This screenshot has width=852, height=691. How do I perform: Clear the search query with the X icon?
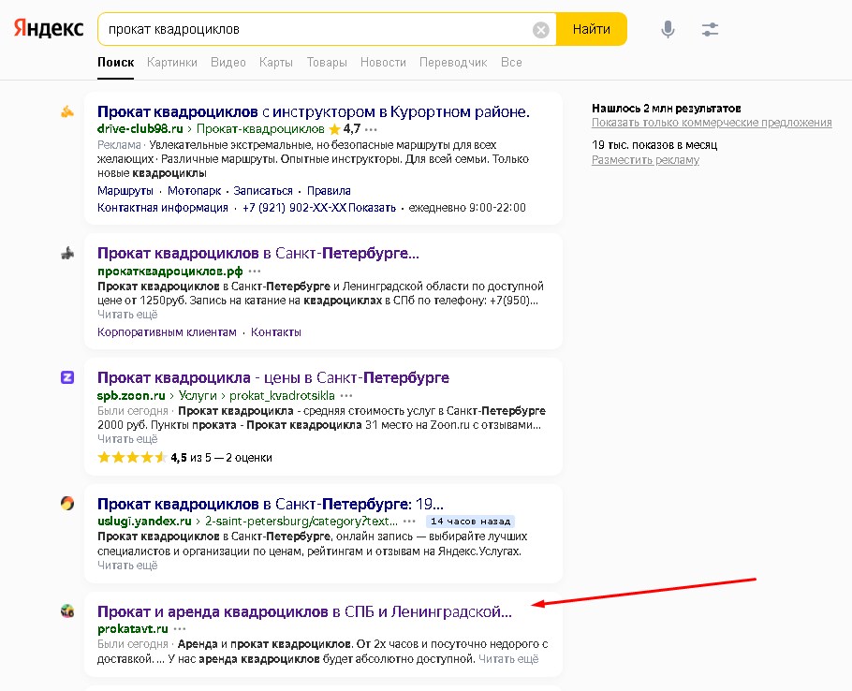click(x=540, y=29)
